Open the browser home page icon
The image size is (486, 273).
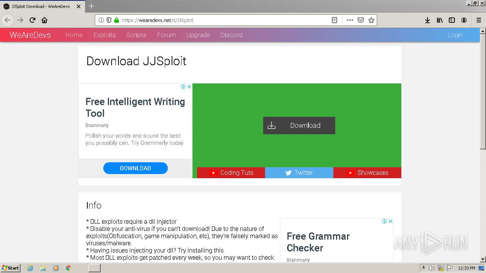(x=44, y=20)
